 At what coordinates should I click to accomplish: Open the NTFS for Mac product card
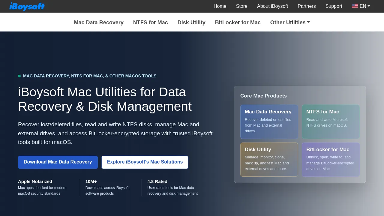tap(331, 121)
